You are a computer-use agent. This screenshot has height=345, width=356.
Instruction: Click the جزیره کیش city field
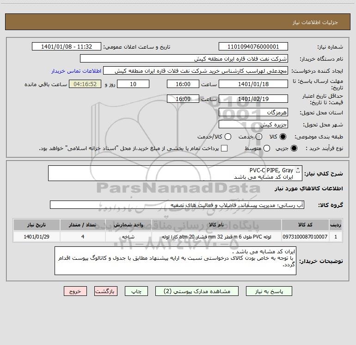253,125
